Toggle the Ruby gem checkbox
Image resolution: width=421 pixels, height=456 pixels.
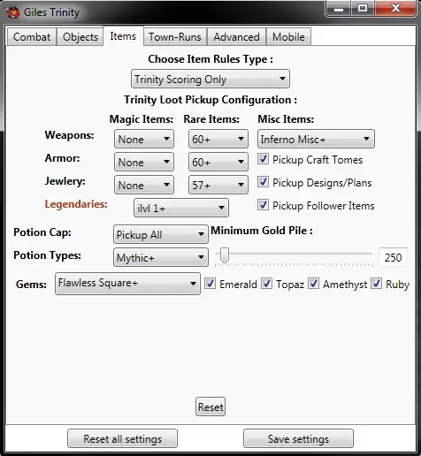pyautogui.click(x=377, y=284)
